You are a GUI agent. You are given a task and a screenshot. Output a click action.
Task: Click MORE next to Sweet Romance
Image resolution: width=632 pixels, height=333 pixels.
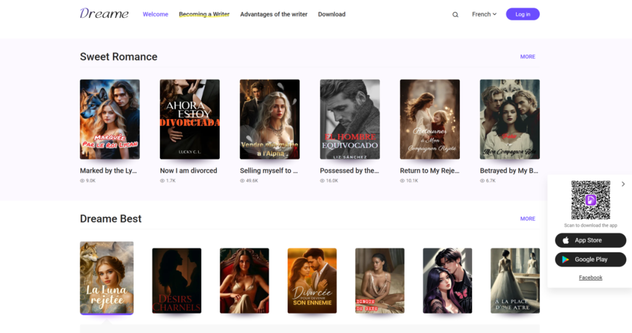[x=527, y=57]
